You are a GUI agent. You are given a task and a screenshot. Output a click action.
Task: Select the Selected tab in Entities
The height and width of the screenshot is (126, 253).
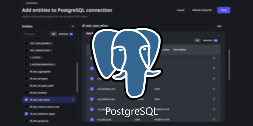pos(66,34)
